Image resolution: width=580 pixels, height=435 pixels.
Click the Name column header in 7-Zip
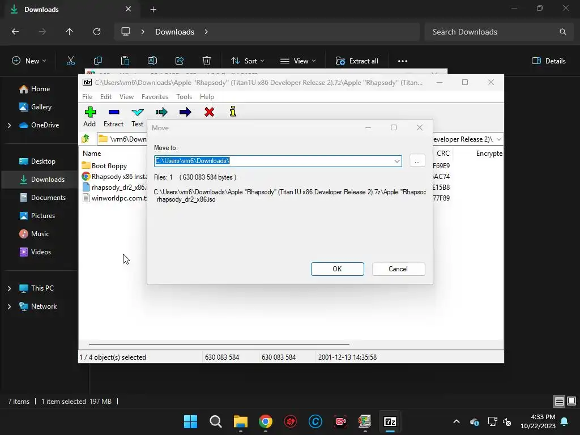pos(92,153)
